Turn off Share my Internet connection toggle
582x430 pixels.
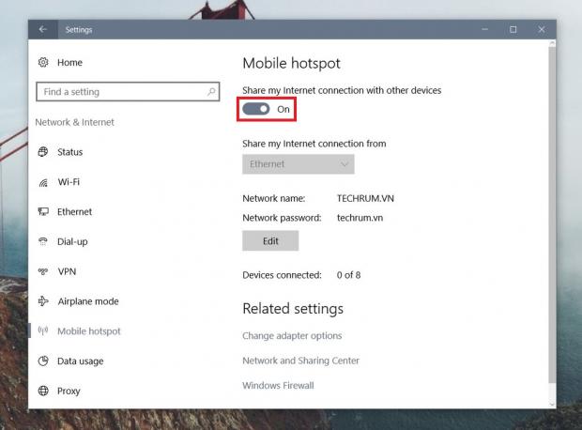pos(255,109)
